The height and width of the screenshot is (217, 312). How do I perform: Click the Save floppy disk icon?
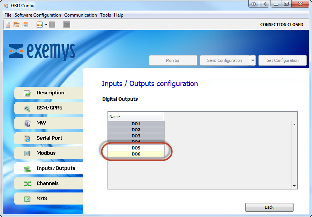(x=25, y=25)
